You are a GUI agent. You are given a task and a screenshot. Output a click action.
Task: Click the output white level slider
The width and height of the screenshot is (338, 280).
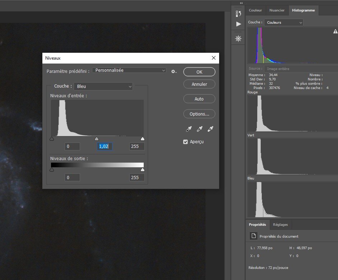143,170
